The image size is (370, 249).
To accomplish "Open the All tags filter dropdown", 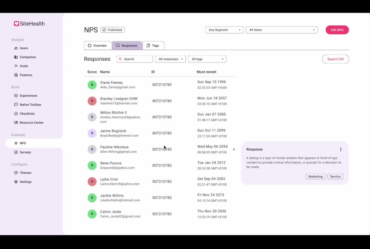I will 207,59.
